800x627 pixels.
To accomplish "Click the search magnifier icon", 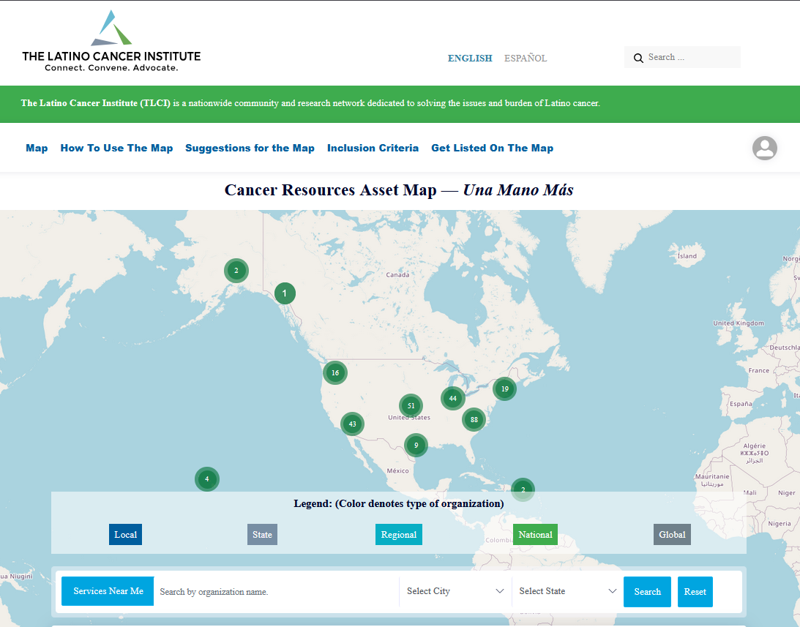I will tap(638, 58).
